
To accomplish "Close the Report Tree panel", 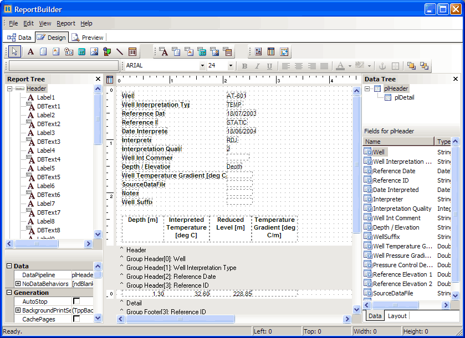I will coord(98,79).
